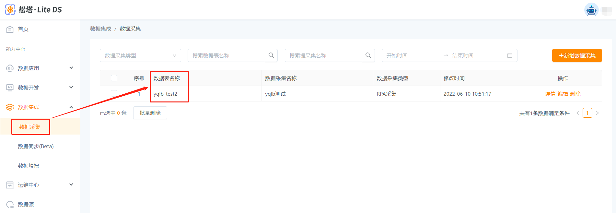Collapse the 数据集成 menu chevron
The width and height of the screenshot is (616, 213).
tap(71, 107)
